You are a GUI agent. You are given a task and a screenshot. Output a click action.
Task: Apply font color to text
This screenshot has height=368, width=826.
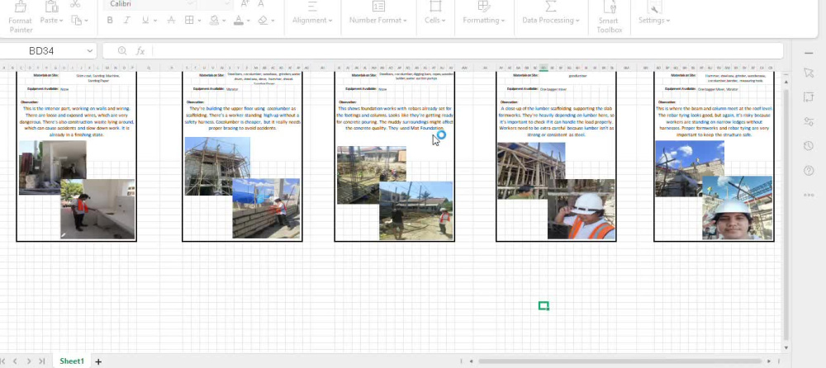point(239,20)
